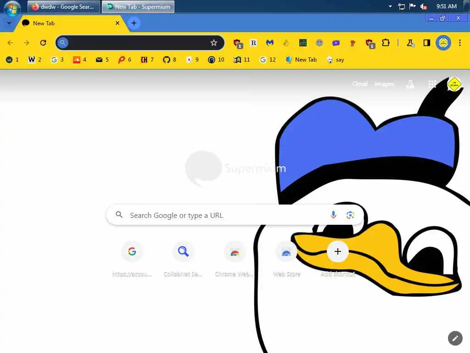Viewport: 470px width, 353px height.
Task: Search by image with Google Lens icon
Action: click(x=350, y=215)
